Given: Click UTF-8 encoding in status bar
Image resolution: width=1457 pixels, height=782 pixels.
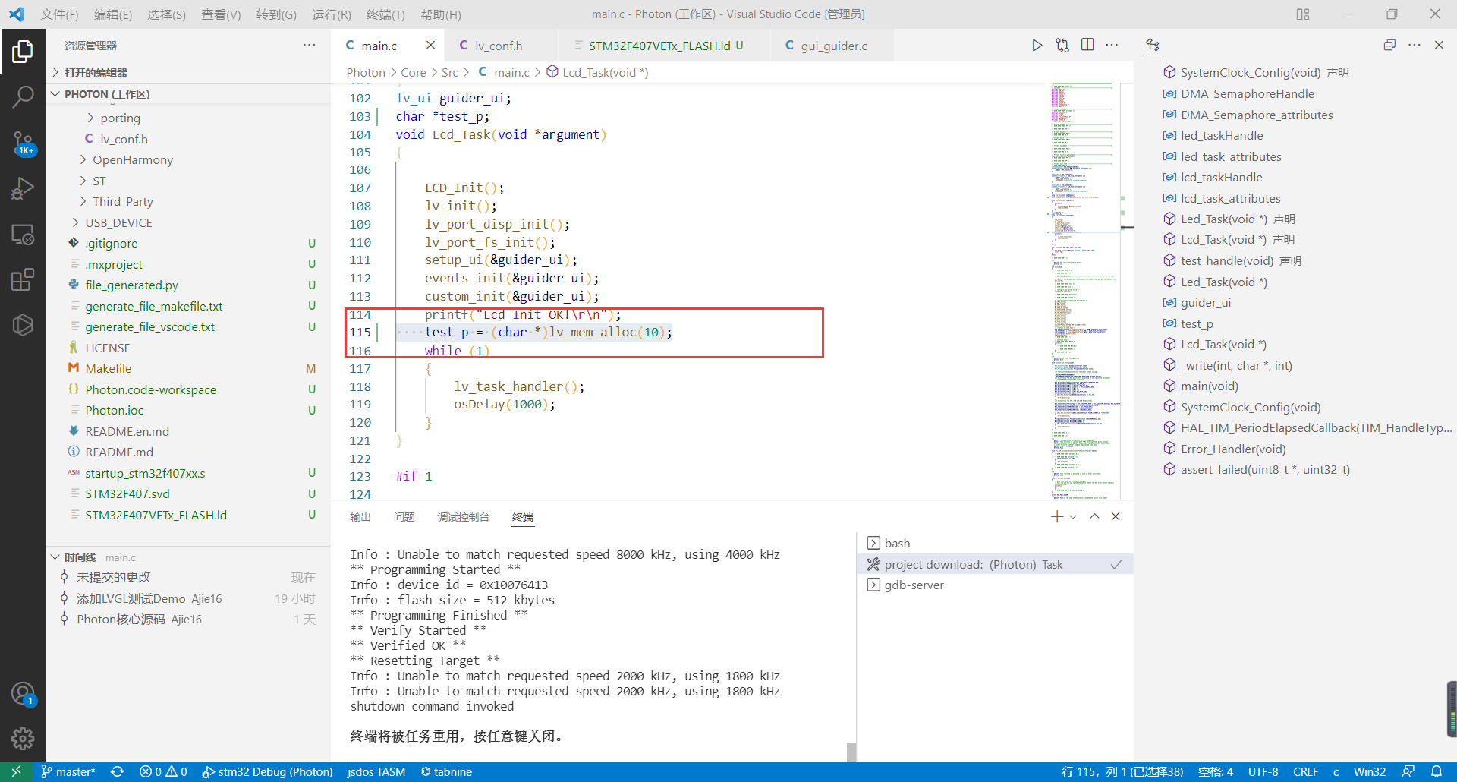Looking at the screenshot, I should coord(1263,771).
